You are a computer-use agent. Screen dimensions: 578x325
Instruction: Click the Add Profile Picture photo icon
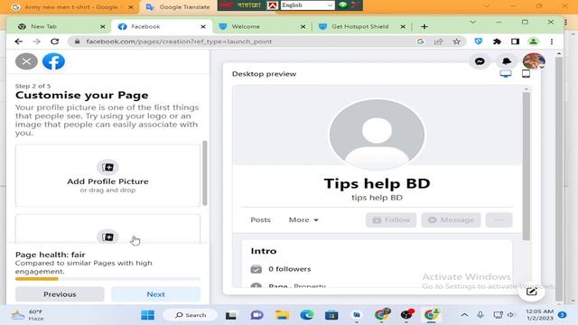tap(107, 167)
